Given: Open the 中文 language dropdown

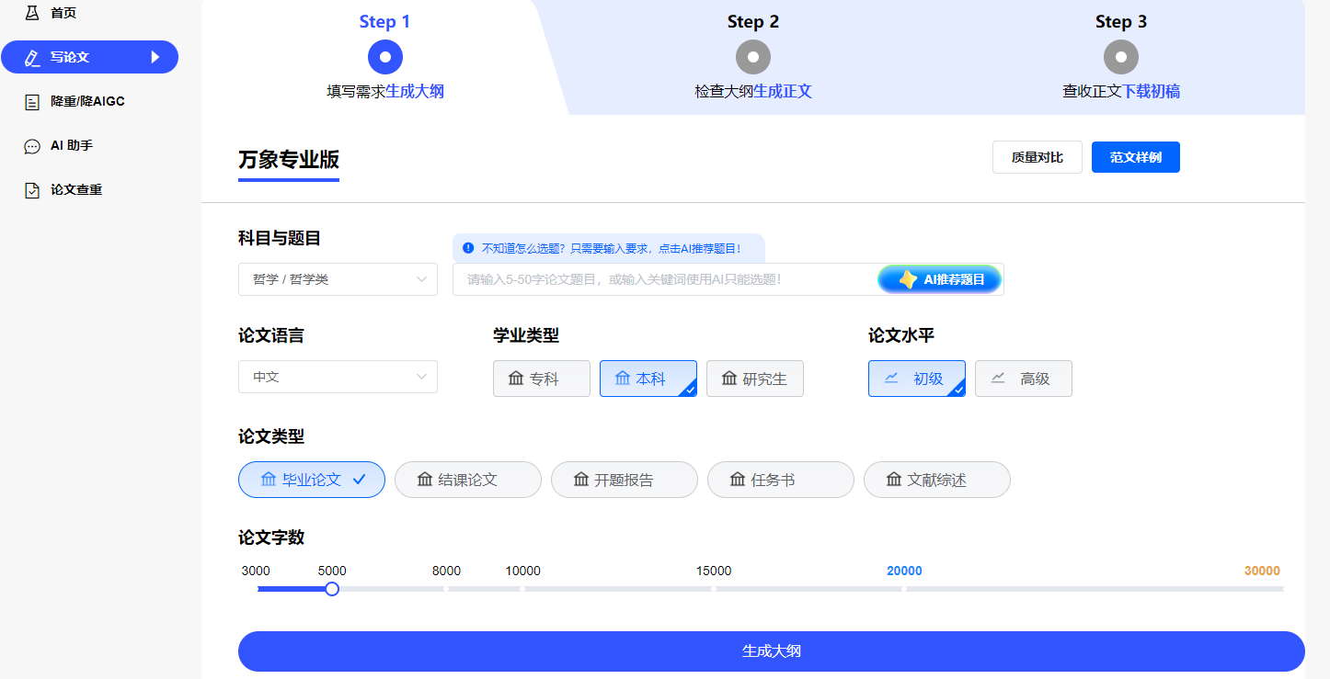Looking at the screenshot, I should point(338,377).
